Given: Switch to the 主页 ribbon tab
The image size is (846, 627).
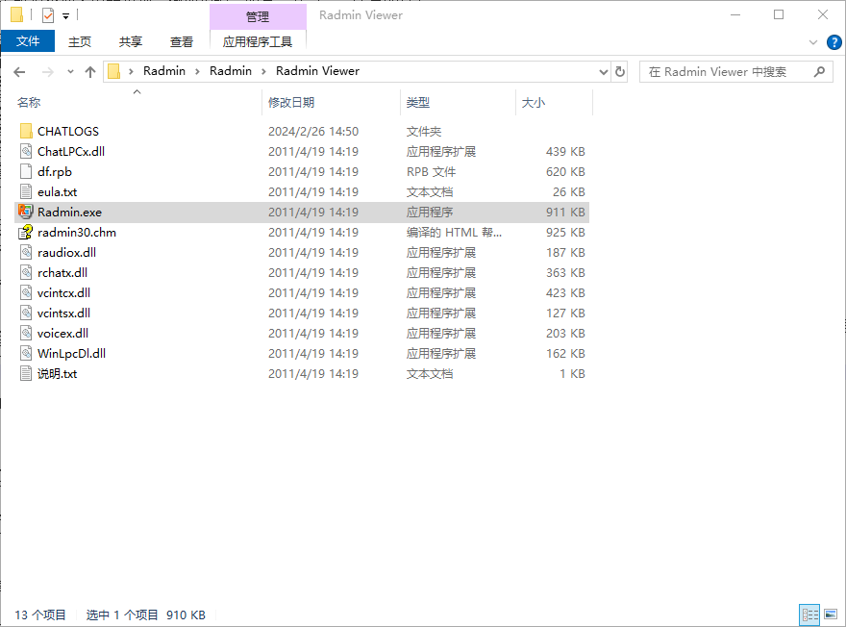Looking at the screenshot, I should coord(80,41).
